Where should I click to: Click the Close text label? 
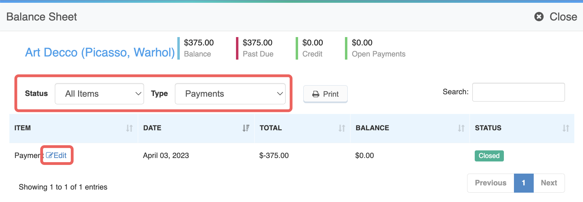point(563,17)
